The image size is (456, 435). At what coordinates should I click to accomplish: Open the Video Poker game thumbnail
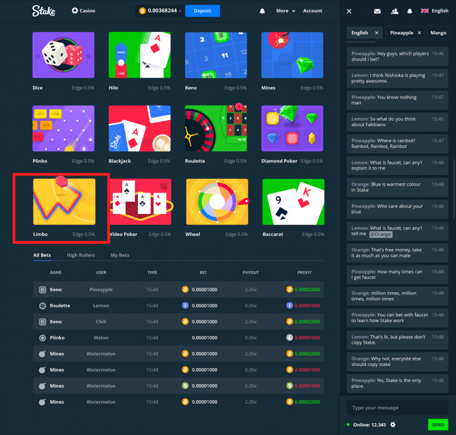coord(141,202)
